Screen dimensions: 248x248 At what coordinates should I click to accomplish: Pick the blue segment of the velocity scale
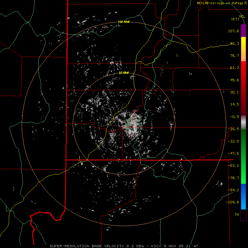point(243,196)
